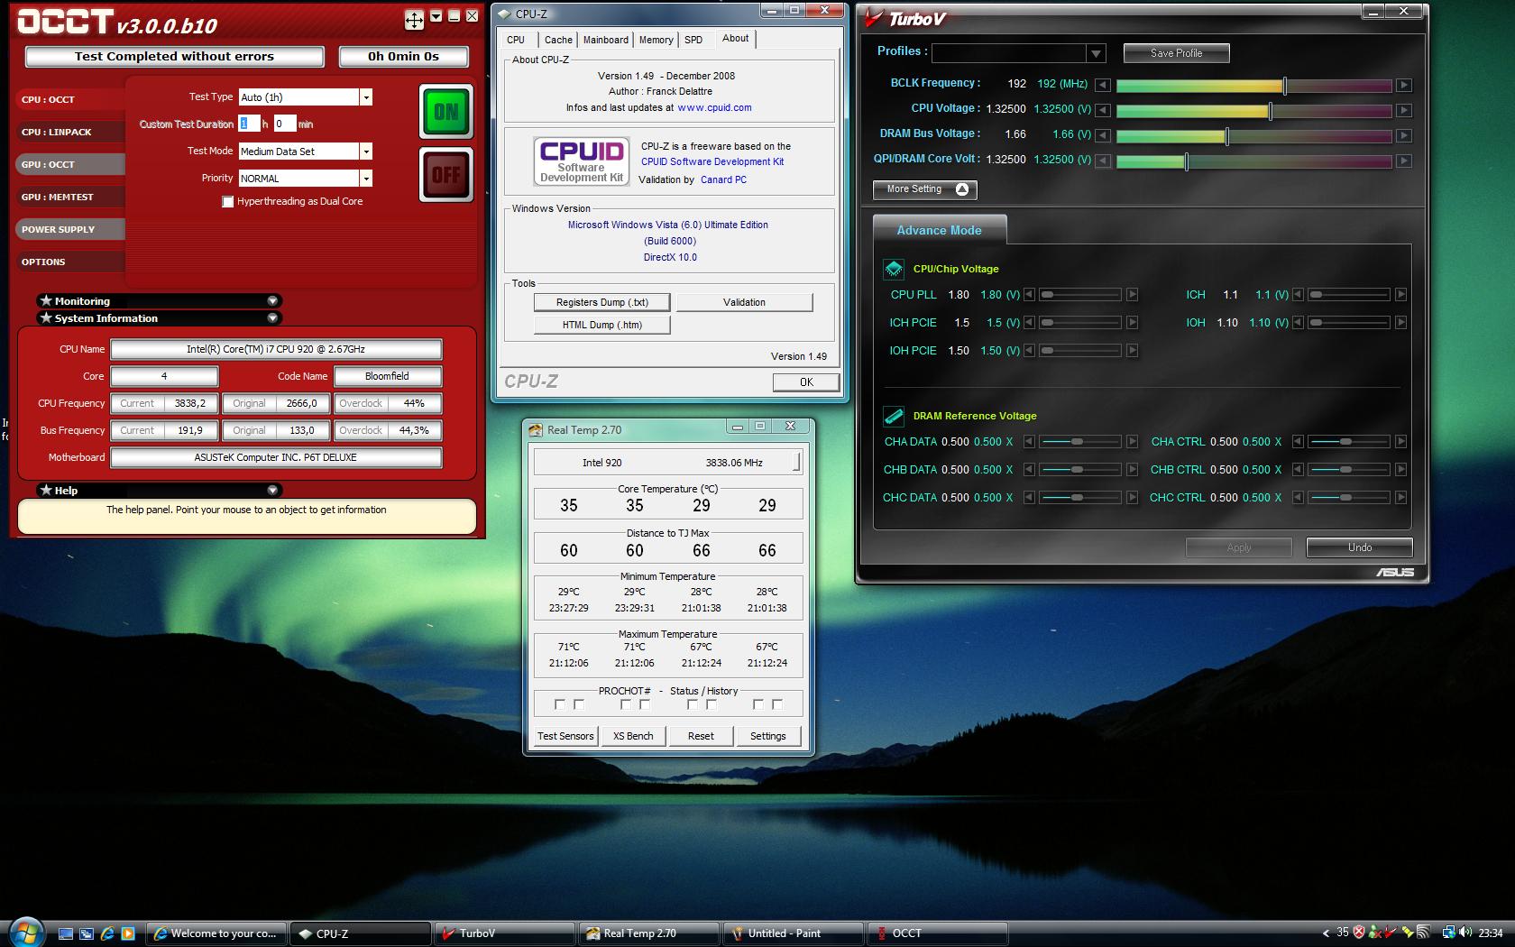Viewport: 1515px width, 947px height.
Task: Switch to the Cache tab in CPU-Z
Action: pos(558,40)
